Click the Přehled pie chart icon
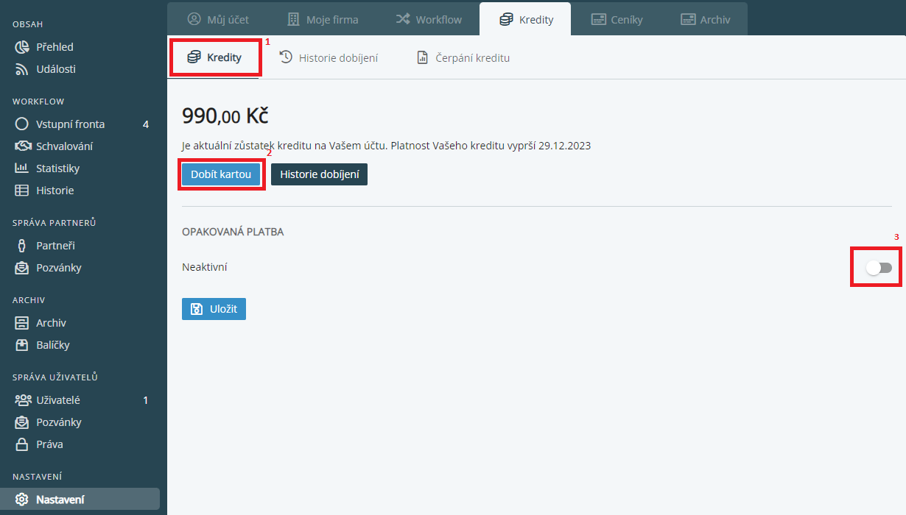This screenshot has width=906, height=515. (x=22, y=47)
